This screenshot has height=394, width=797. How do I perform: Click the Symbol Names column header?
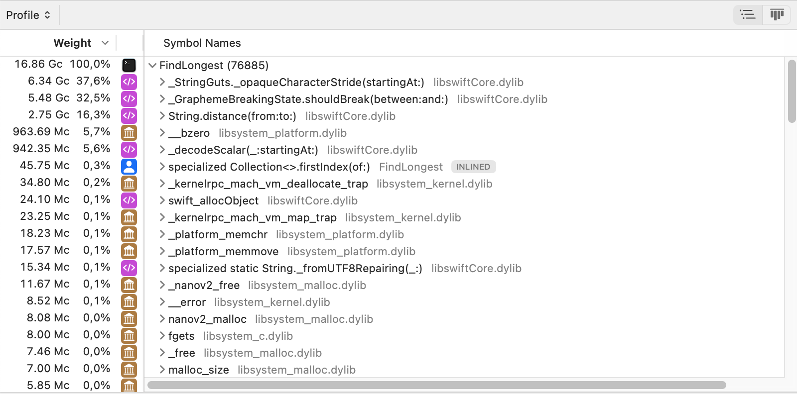(202, 43)
